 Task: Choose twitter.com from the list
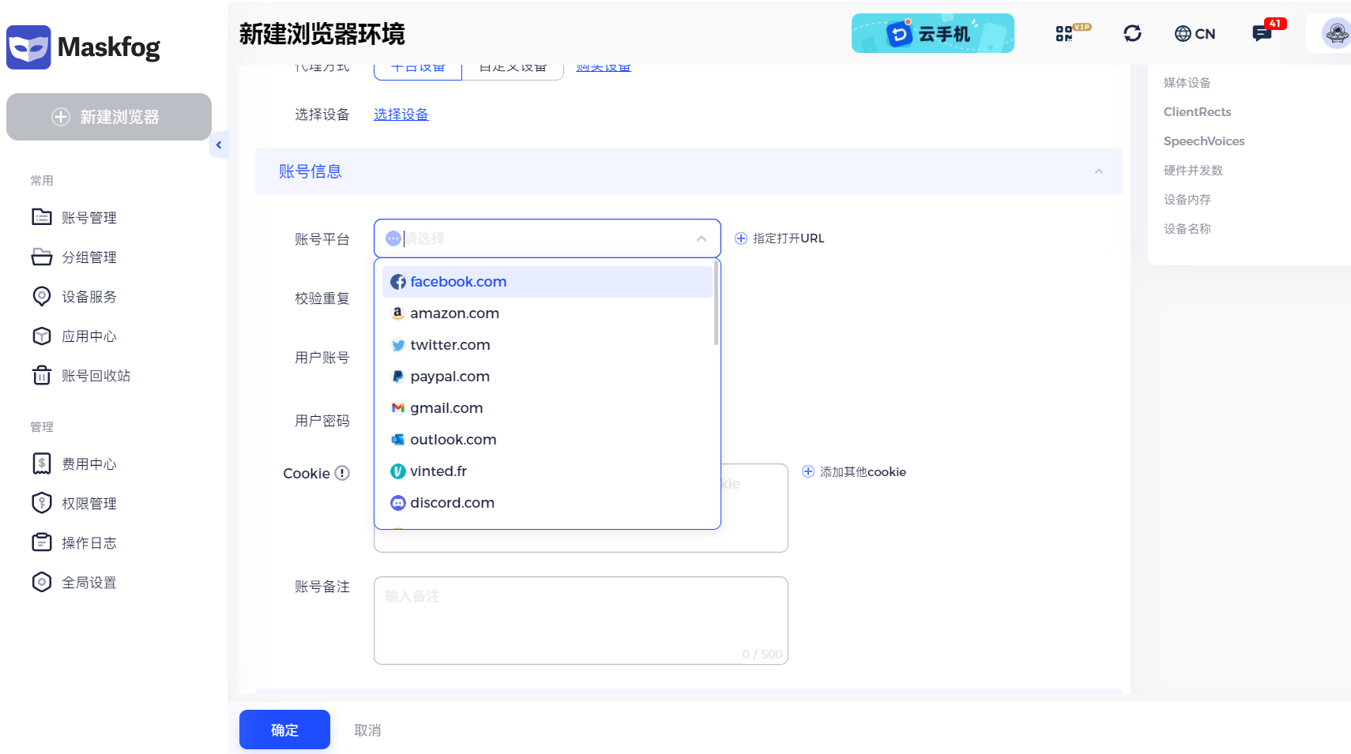547,345
